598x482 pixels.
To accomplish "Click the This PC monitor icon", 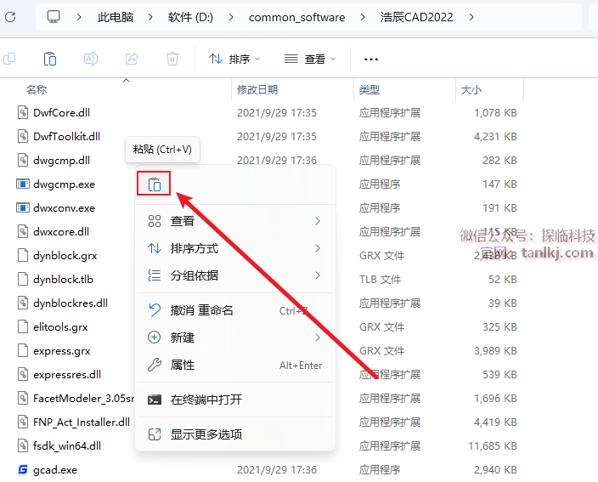I will (x=54, y=17).
